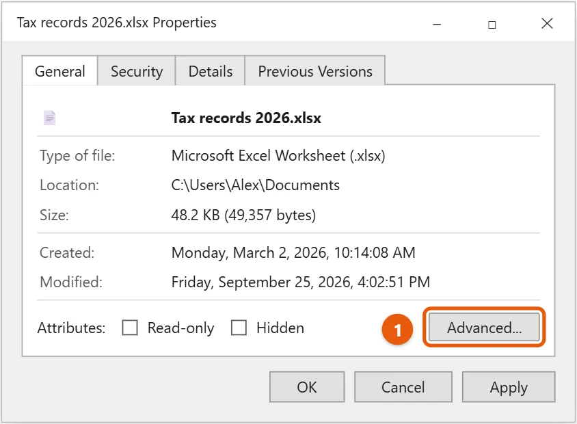
Task: Tick the Hidden attribute checkbox
Action: [239, 327]
